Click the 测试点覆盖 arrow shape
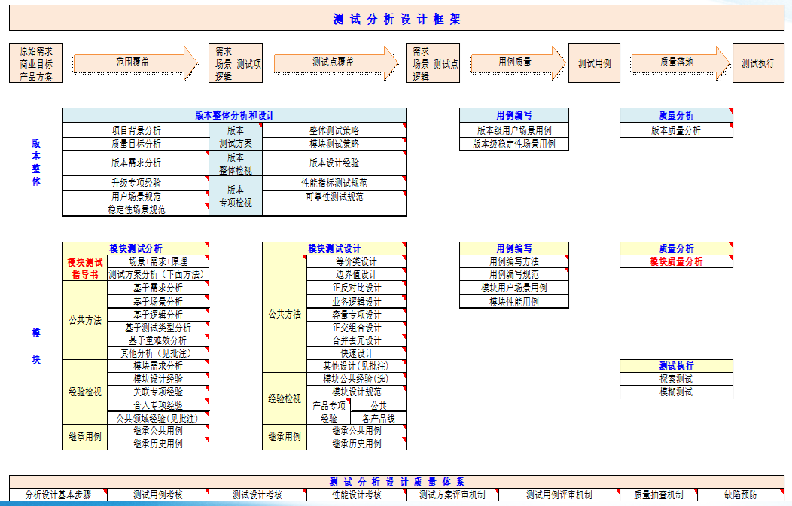792x506 pixels. (x=335, y=63)
